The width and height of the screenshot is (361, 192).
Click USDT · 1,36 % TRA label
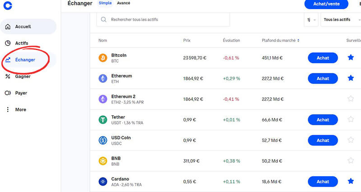tap(127, 123)
